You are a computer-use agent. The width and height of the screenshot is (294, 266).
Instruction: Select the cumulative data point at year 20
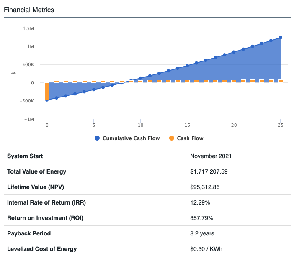coord(234,52)
